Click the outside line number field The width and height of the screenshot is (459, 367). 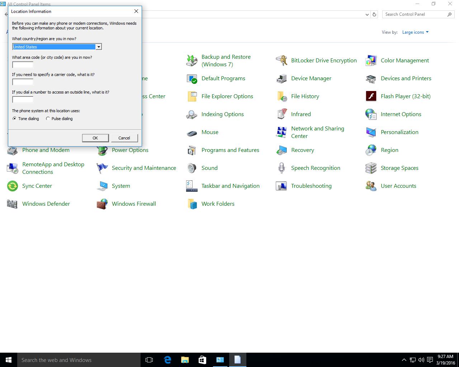point(23,100)
